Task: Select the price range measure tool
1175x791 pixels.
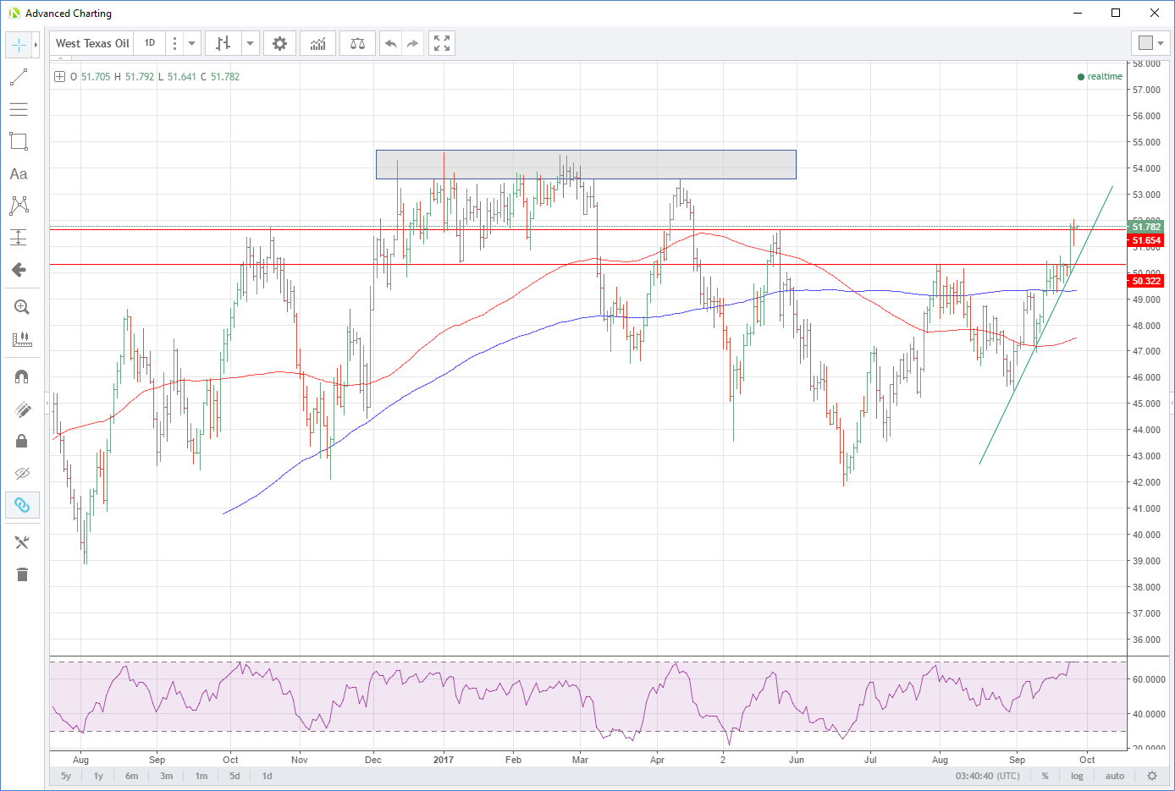Action: [x=19, y=238]
